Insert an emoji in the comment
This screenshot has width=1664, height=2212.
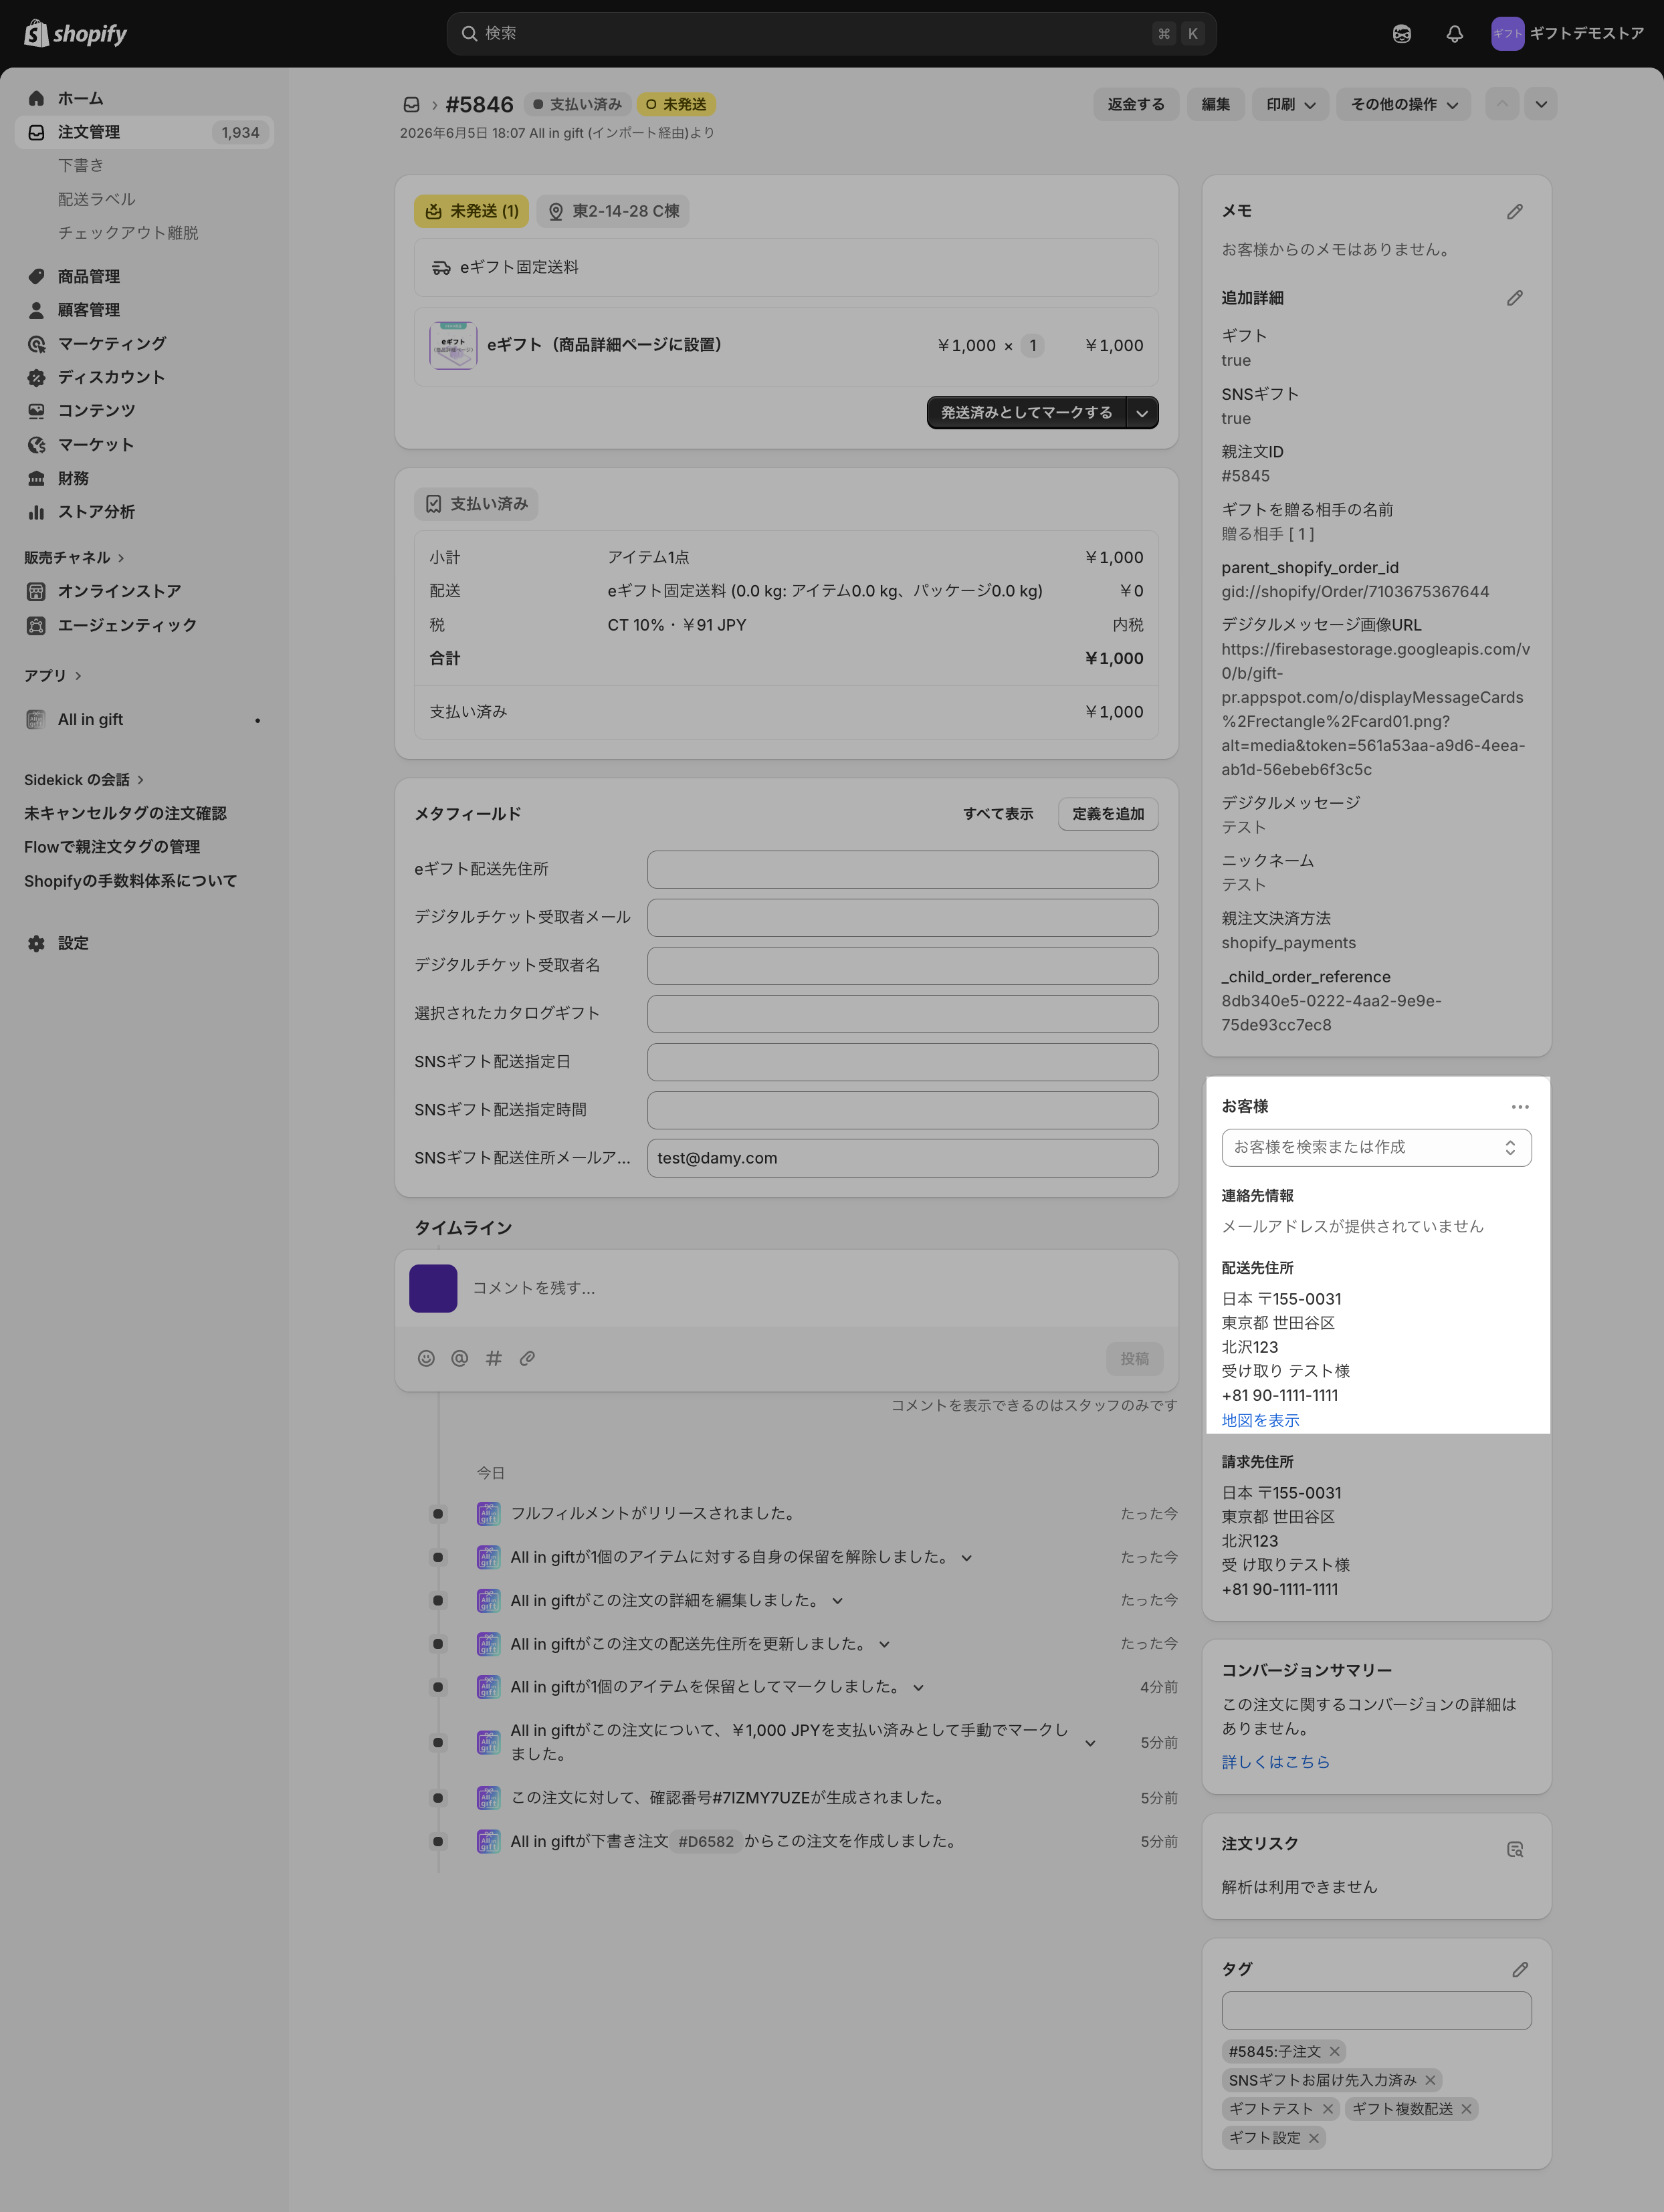coord(426,1358)
